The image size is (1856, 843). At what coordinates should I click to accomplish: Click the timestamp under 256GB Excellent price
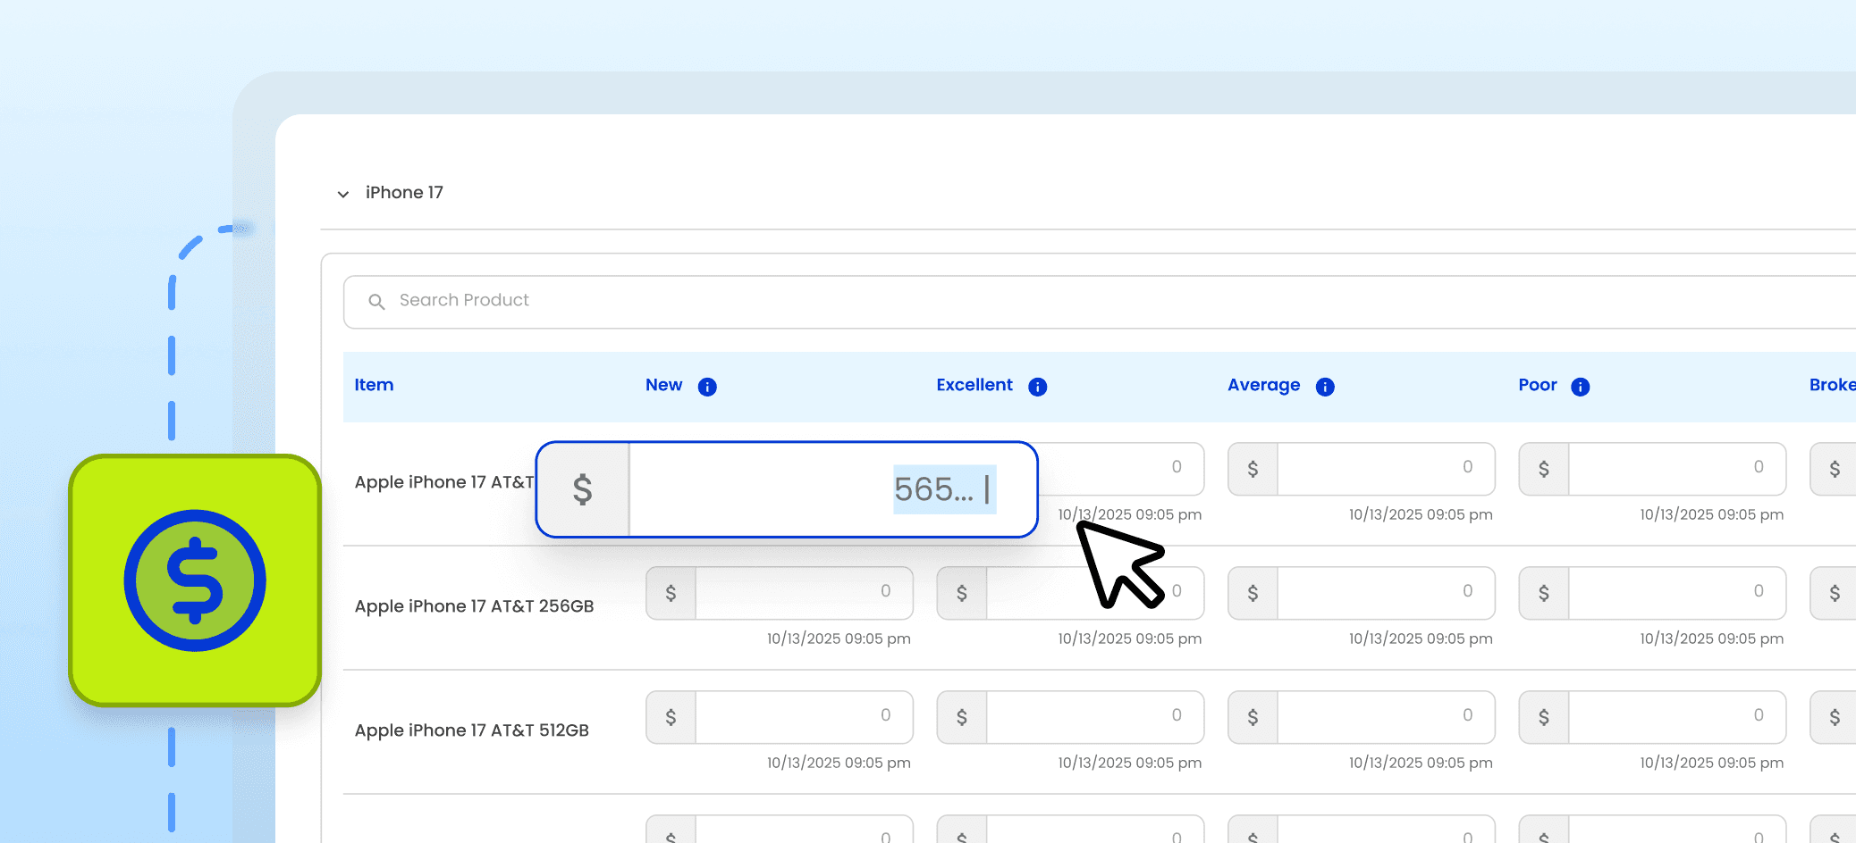pos(1130,639)
